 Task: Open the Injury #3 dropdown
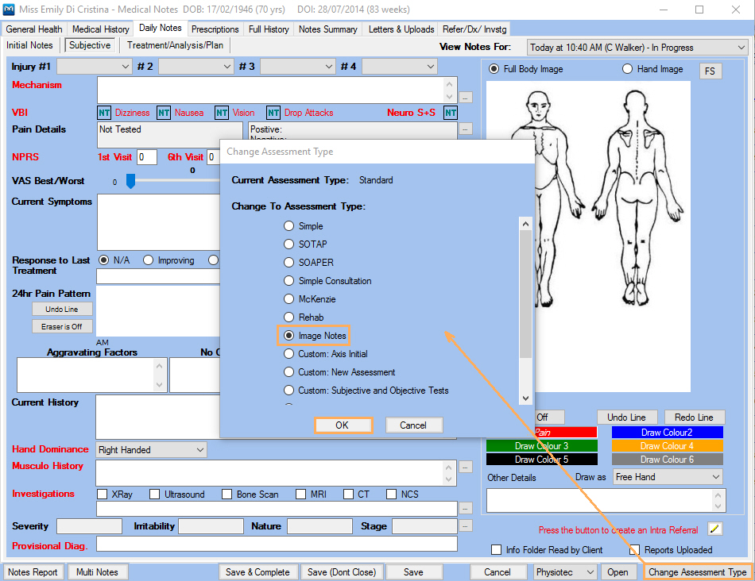297,67
